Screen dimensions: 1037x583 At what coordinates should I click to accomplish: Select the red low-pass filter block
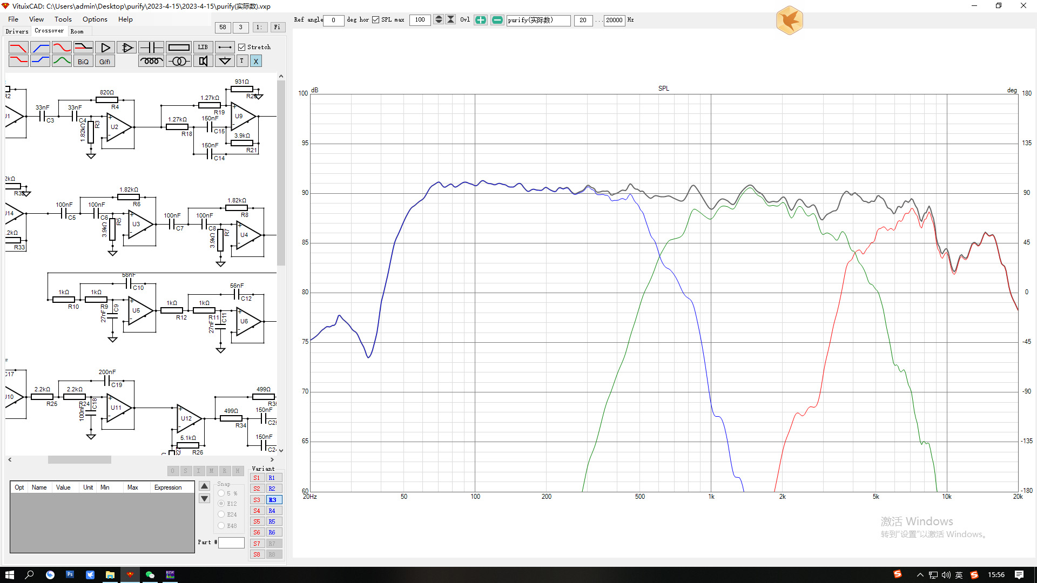click(x=18, y=48)
